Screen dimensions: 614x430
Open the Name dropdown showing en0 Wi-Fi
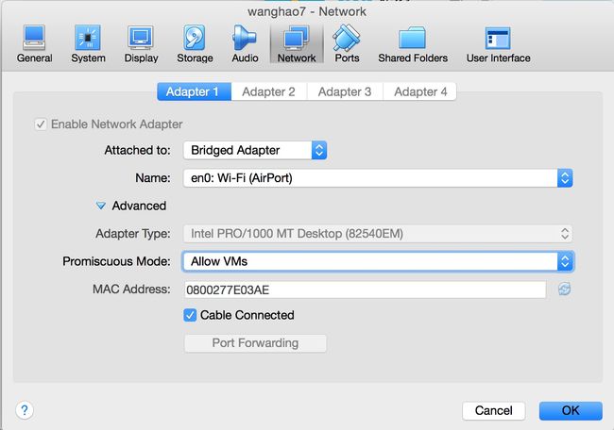pos(378,178)
